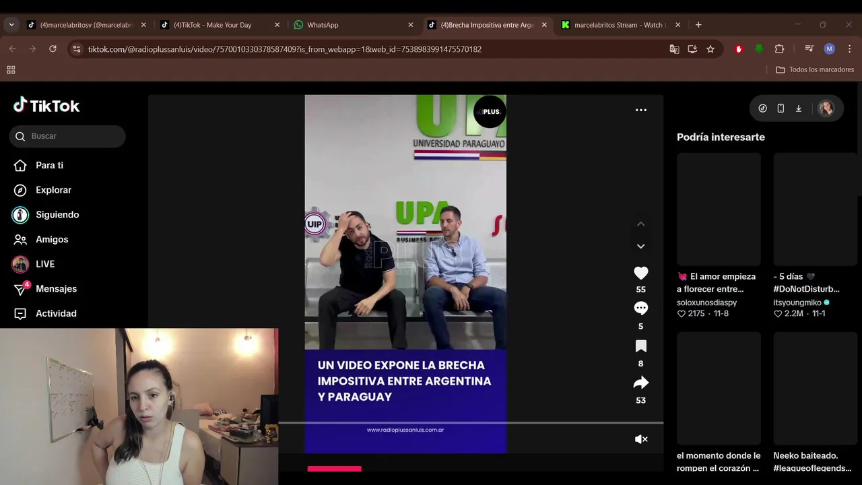This screenshot has width=862, height=485.
Task: Open a new browser tab
Action: tap(698, 25)
